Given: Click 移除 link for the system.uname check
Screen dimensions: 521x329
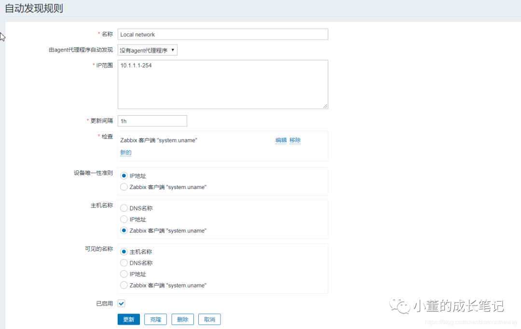Looking at the screenshot, I should coord(295,140).
